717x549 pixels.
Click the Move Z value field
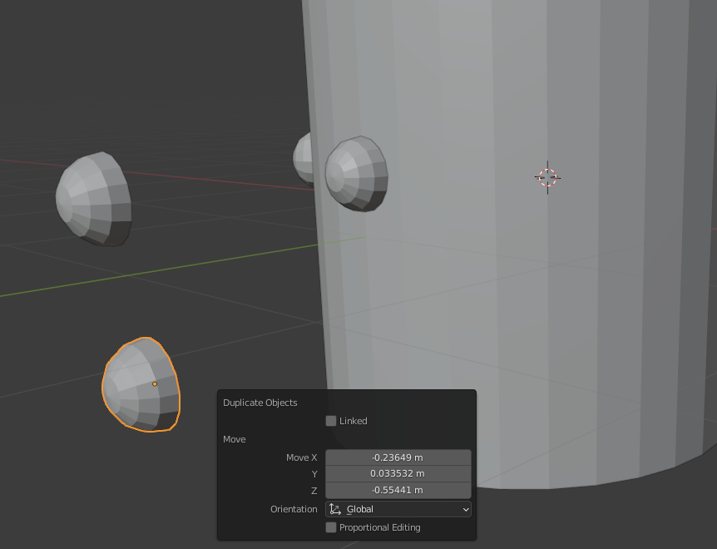(x=398, y=490)
